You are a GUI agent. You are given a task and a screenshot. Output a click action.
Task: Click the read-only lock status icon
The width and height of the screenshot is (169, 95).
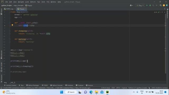tap(149, 88)
